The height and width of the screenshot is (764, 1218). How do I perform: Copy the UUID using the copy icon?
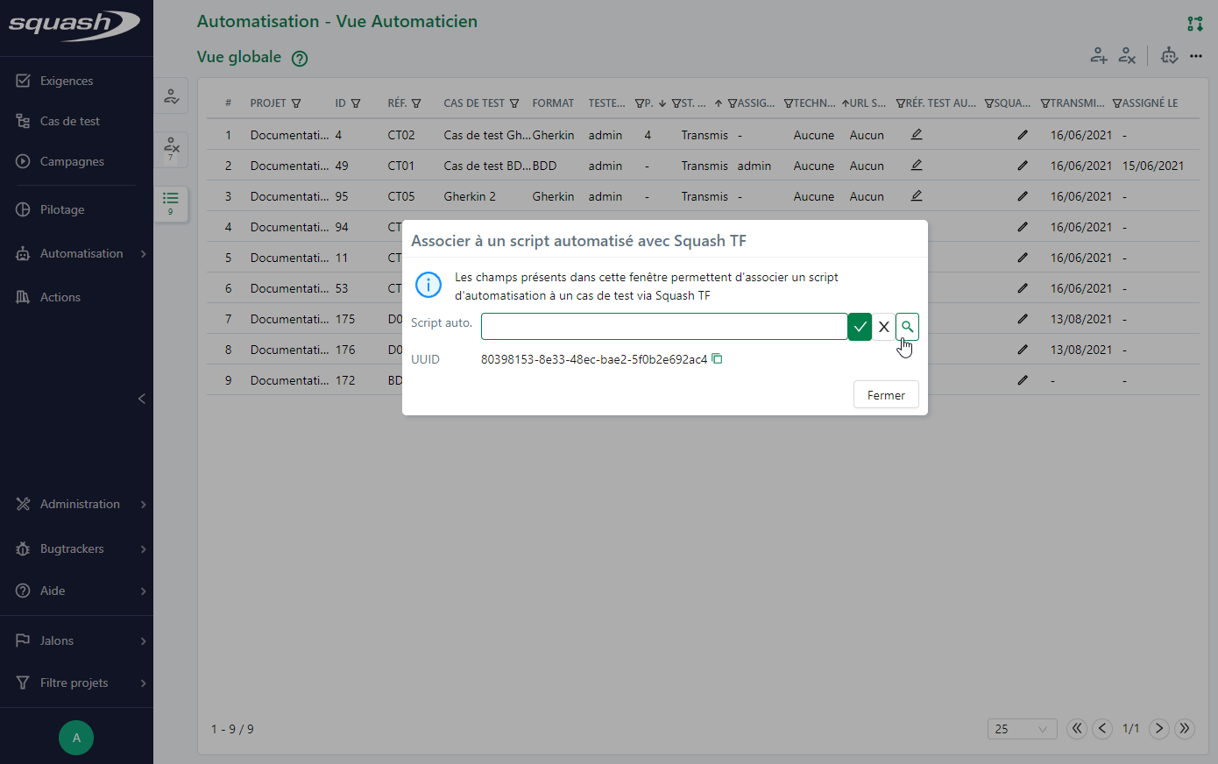[717, 358]
